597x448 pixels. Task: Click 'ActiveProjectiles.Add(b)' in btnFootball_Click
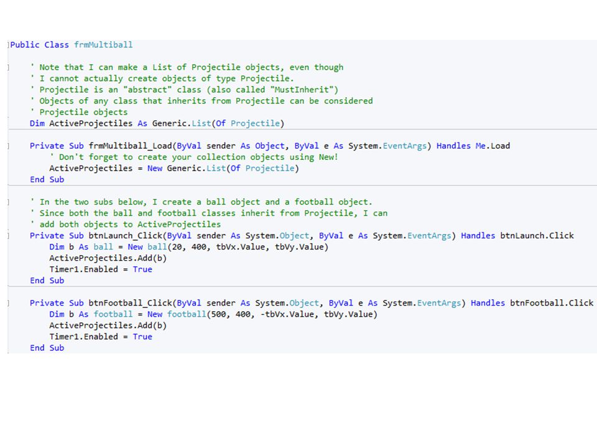coord(108,325)
